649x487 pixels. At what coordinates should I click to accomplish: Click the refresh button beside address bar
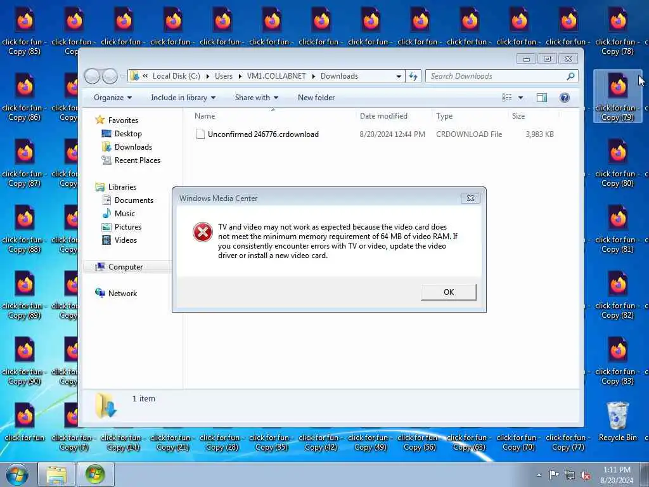coord(413,76)
